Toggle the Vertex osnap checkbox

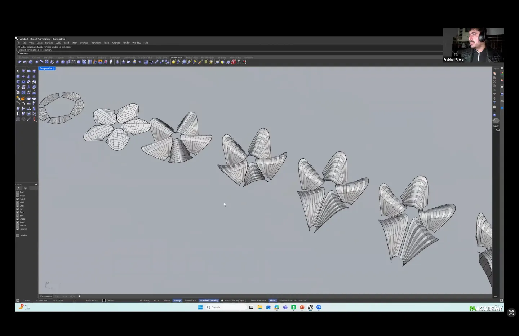click(17, 226)
